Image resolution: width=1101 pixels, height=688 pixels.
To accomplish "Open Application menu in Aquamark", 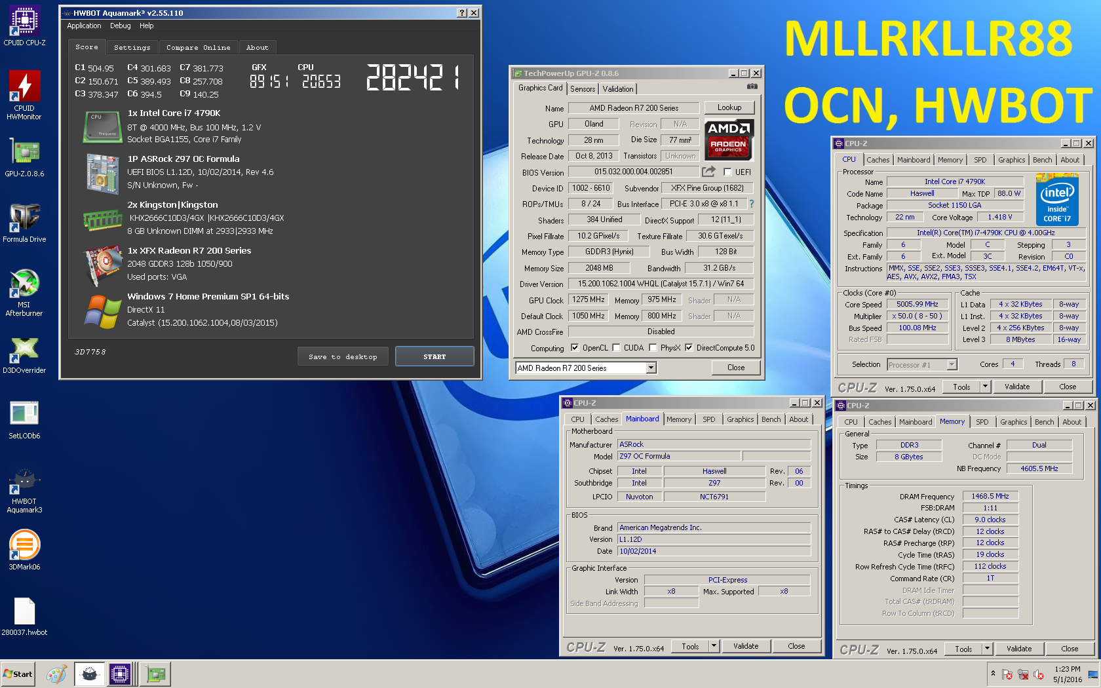I will 84,26.
